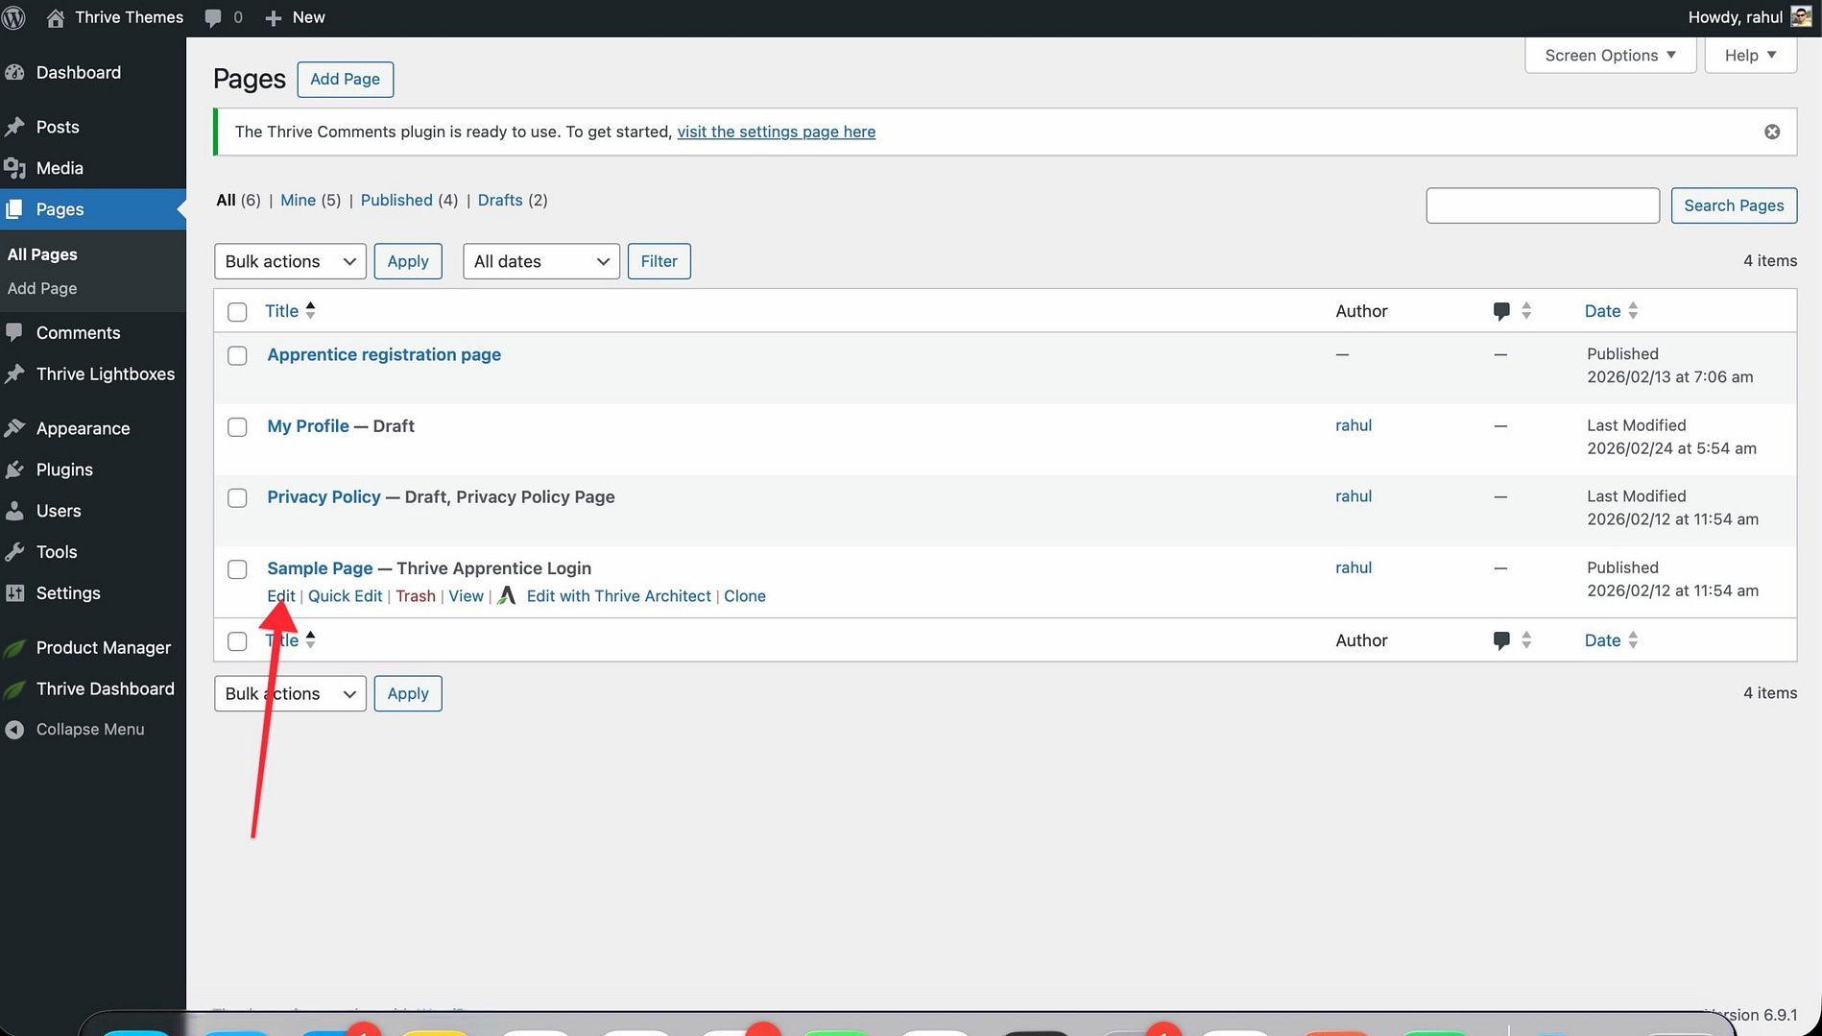This screenshot has height=1036, width=1822.
Task: Expand the All dates filter dropdown
Action: click(540, 261)
